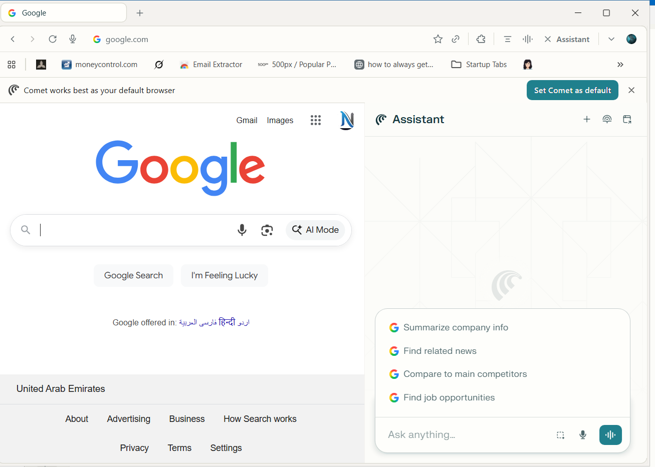
Task: Open the browser profile avatar
Action: click(x=631, y=39)
